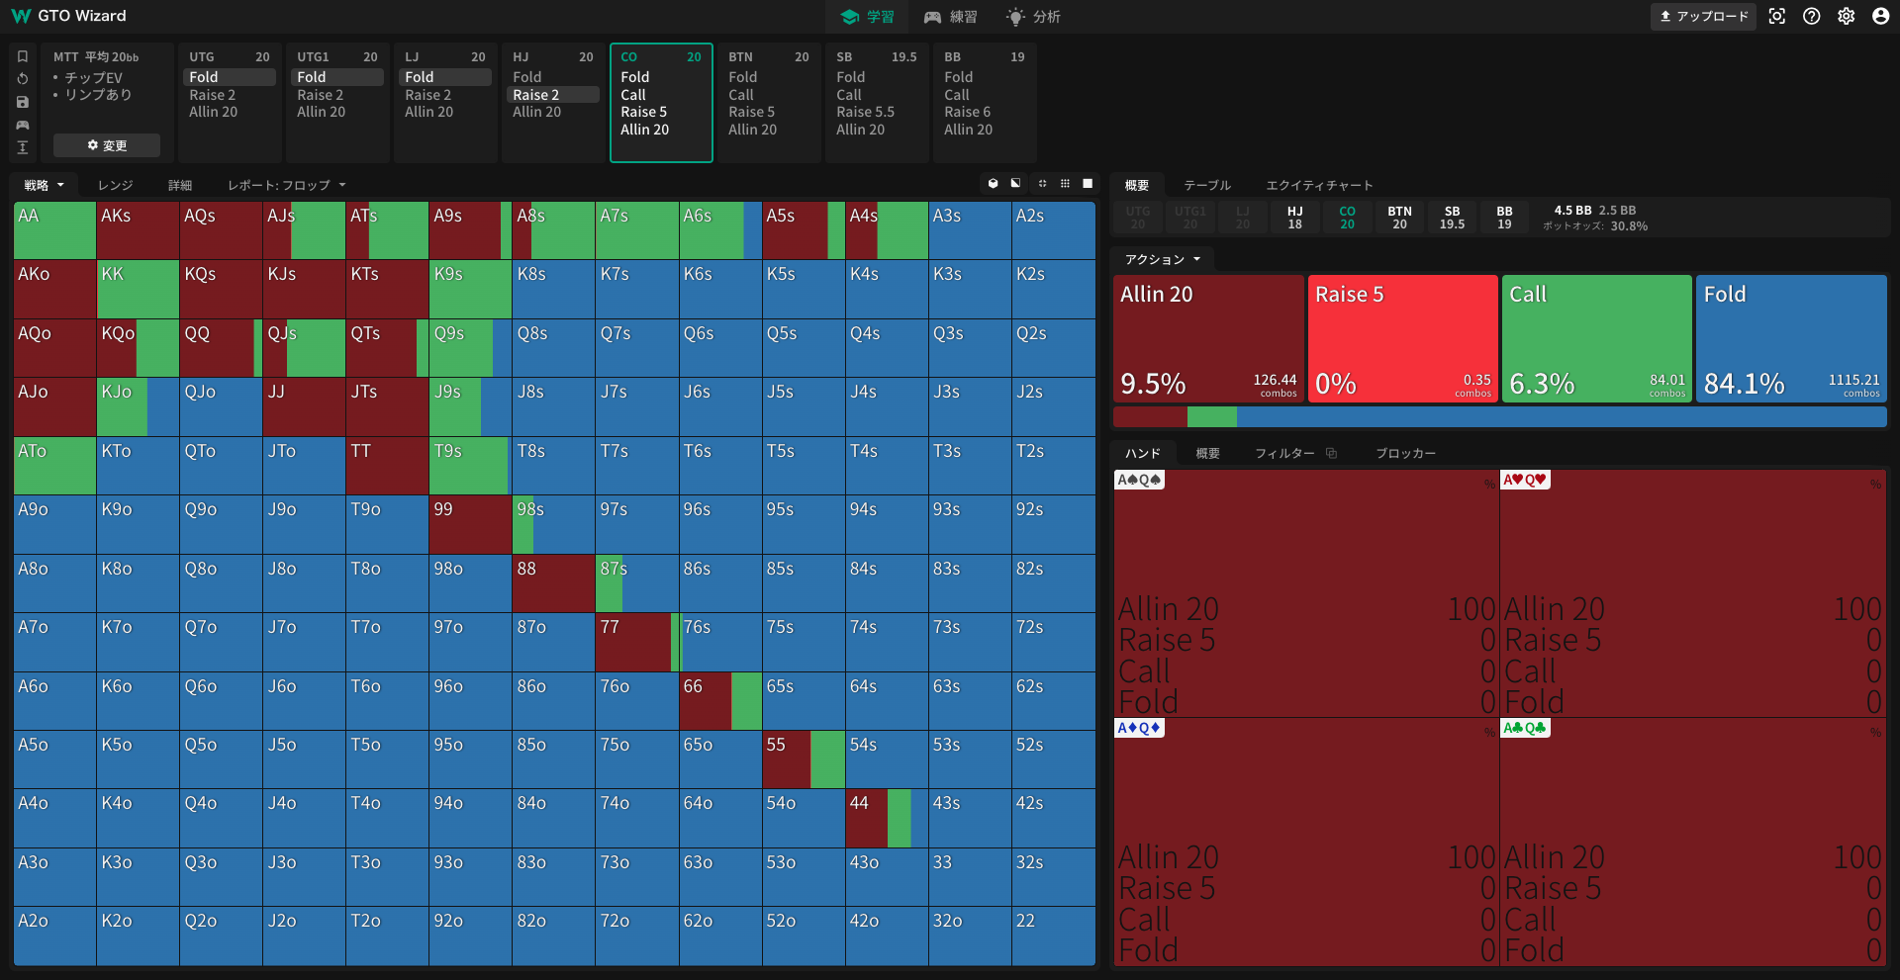
Task: Click the bookmark icon in left sidebar
Action: [23, 56]
